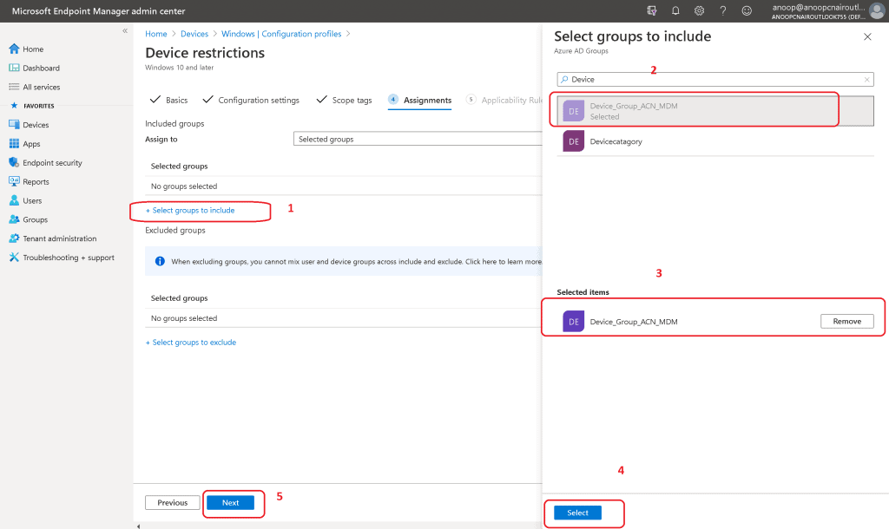Select the Device_Group_ACN_MDM search result row
The width and height of the screenshot is (889, 529).
(715, 111)
